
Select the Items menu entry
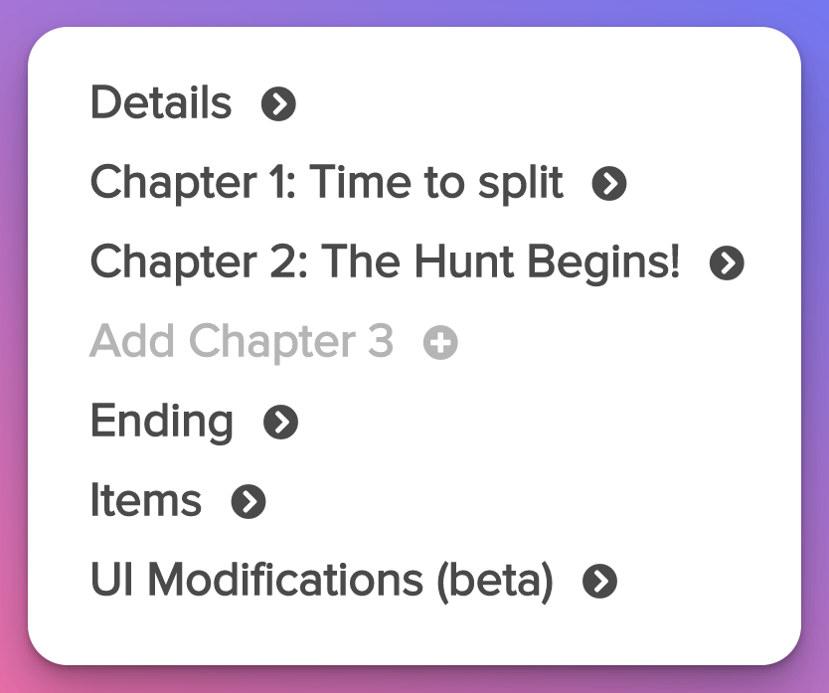click(x=146, y=501)
